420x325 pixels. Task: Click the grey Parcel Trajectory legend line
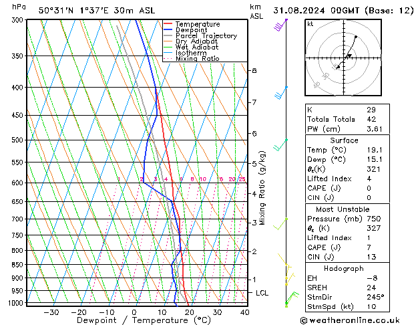pos(168,35)
